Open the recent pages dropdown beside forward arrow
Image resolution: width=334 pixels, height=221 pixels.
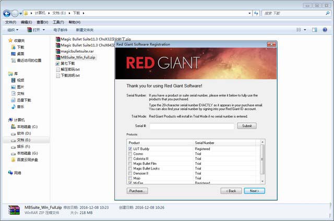click(x=20, y=14)
